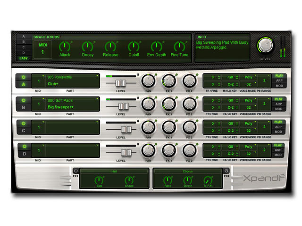Enable ARP mode for part C

pos(278,127)
